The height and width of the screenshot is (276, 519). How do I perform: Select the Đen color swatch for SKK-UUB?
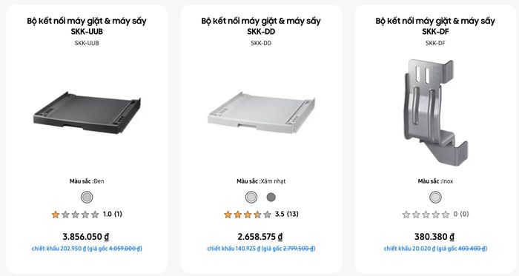tap(87, 197)
